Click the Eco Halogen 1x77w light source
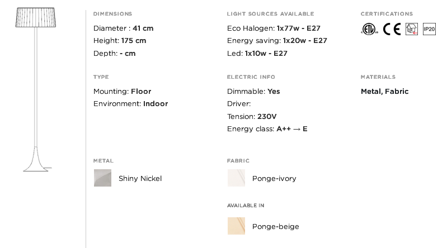Viewport: 447px width, 248px height. pos(274,28)
